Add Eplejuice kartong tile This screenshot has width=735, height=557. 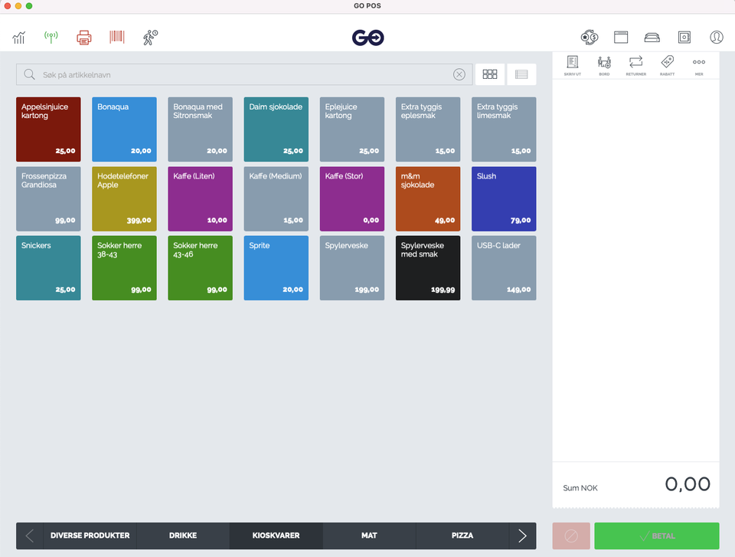[x=352, y=129]
